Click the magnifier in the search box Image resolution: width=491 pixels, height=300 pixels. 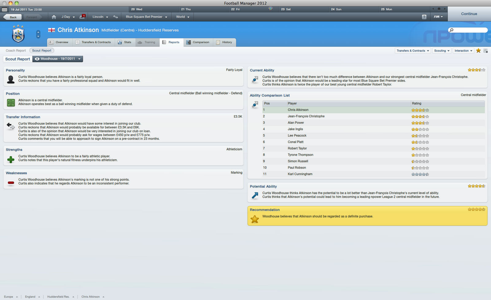(451, 30)
